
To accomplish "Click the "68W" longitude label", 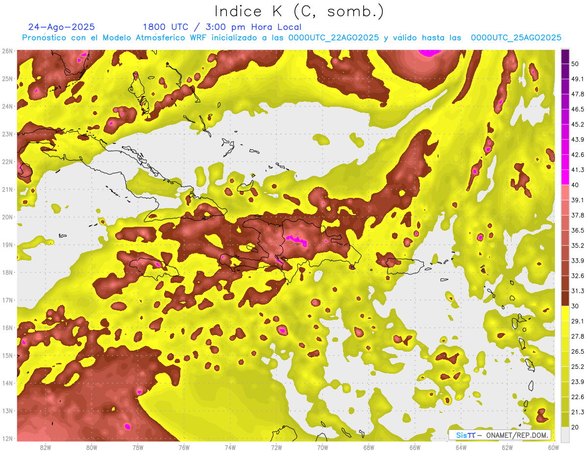I will point(369,447).
